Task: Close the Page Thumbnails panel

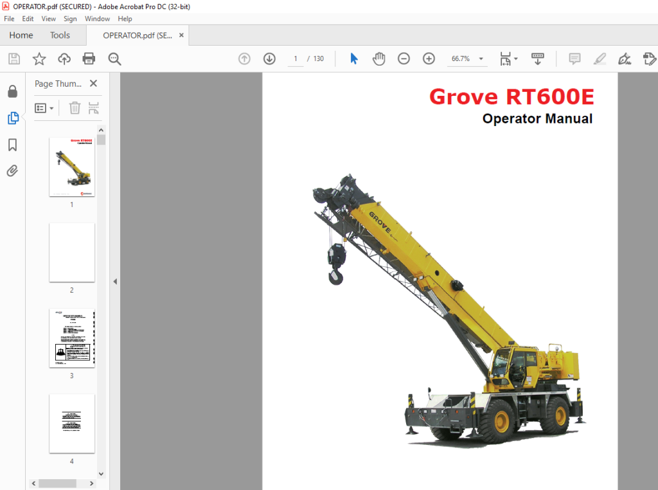Action: (x=94, y=84)
